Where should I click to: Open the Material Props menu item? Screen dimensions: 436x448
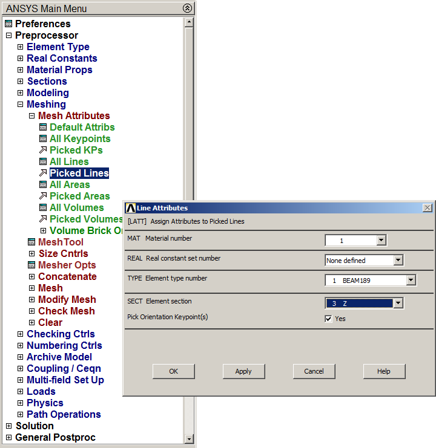tap(59, 70)
